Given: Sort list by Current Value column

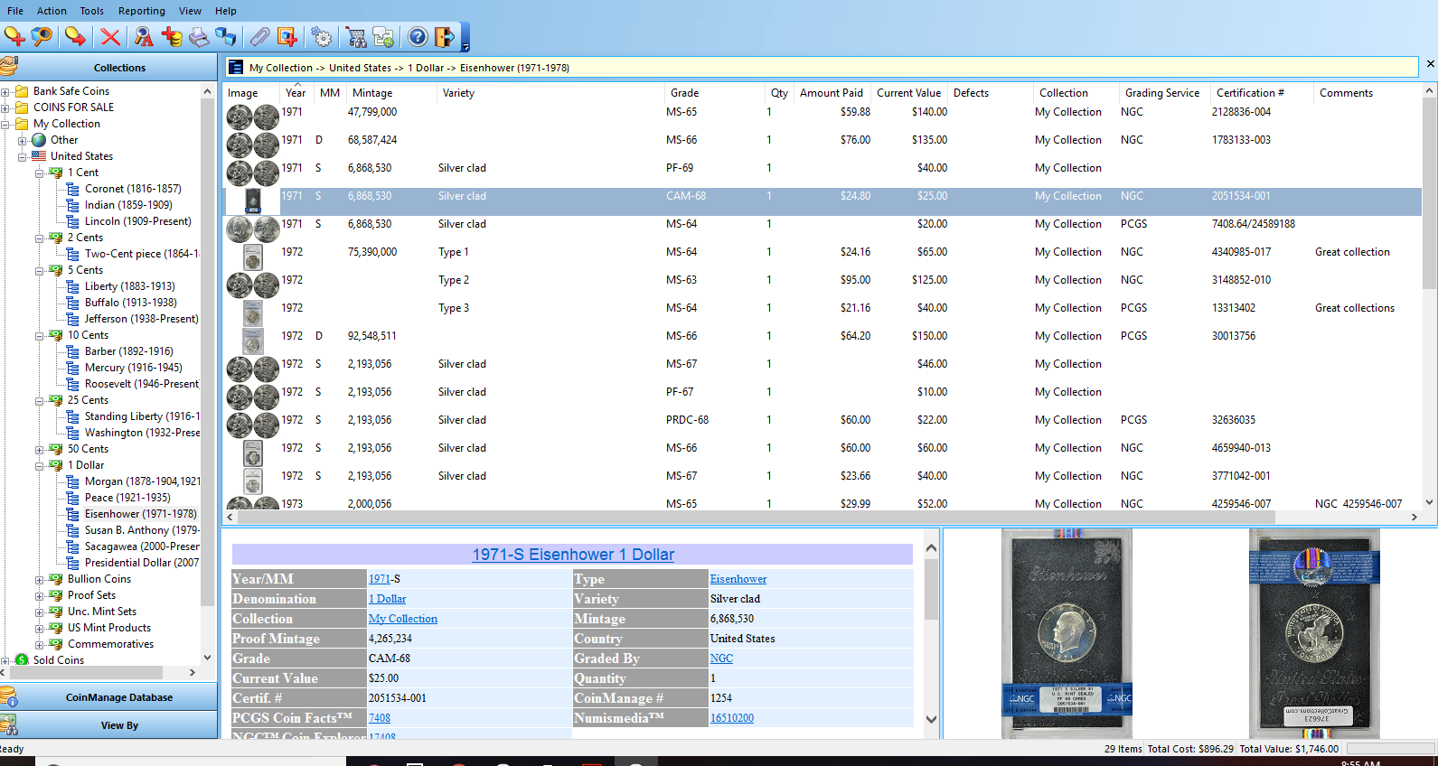Looking at the screenshot, I should click(909, 93).
